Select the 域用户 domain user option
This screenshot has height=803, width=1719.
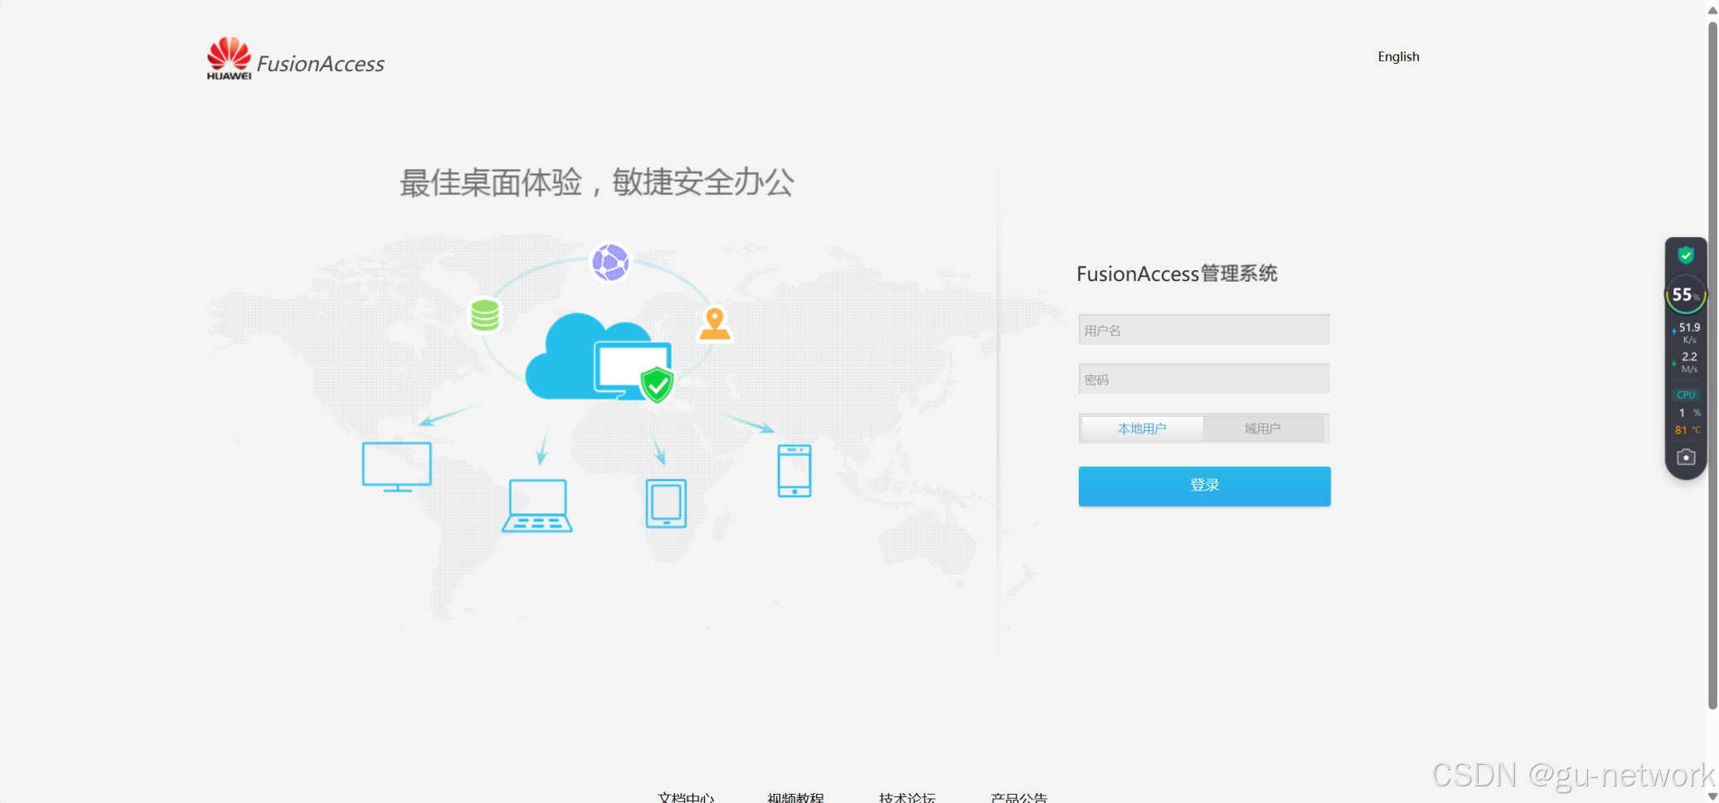tap(1262, 428)
